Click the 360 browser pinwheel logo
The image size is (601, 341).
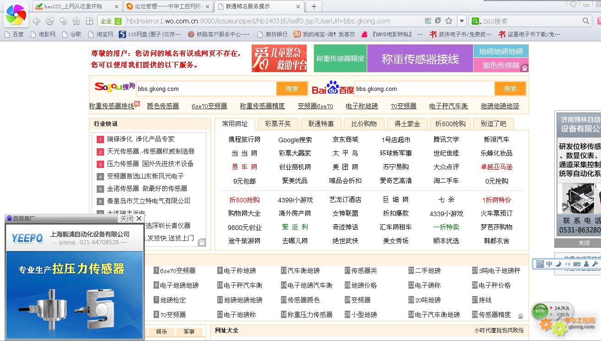[x=16, y=15]
